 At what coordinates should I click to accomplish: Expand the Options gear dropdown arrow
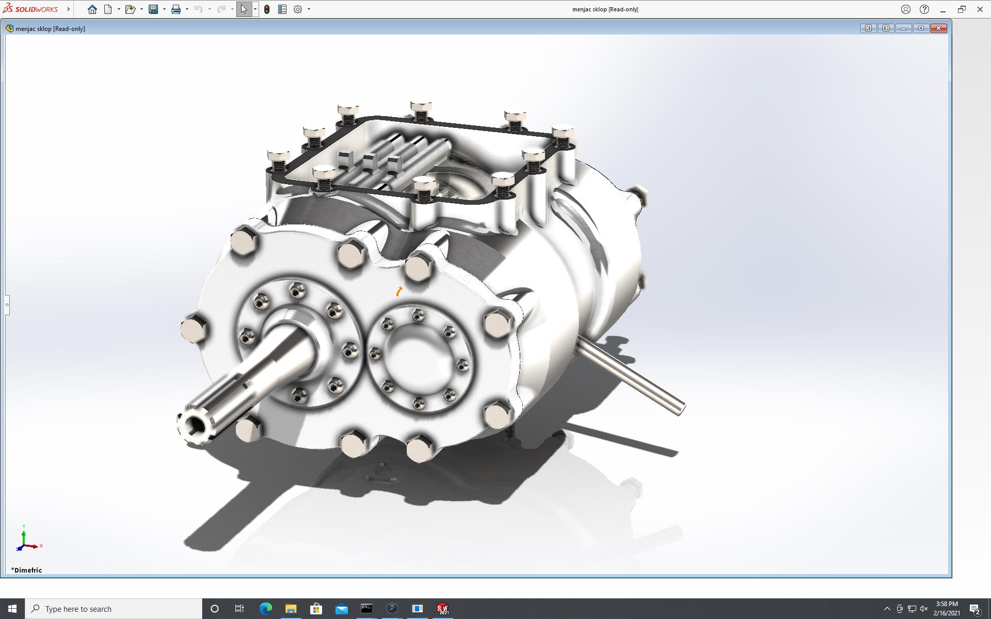(x=309, y=9)
